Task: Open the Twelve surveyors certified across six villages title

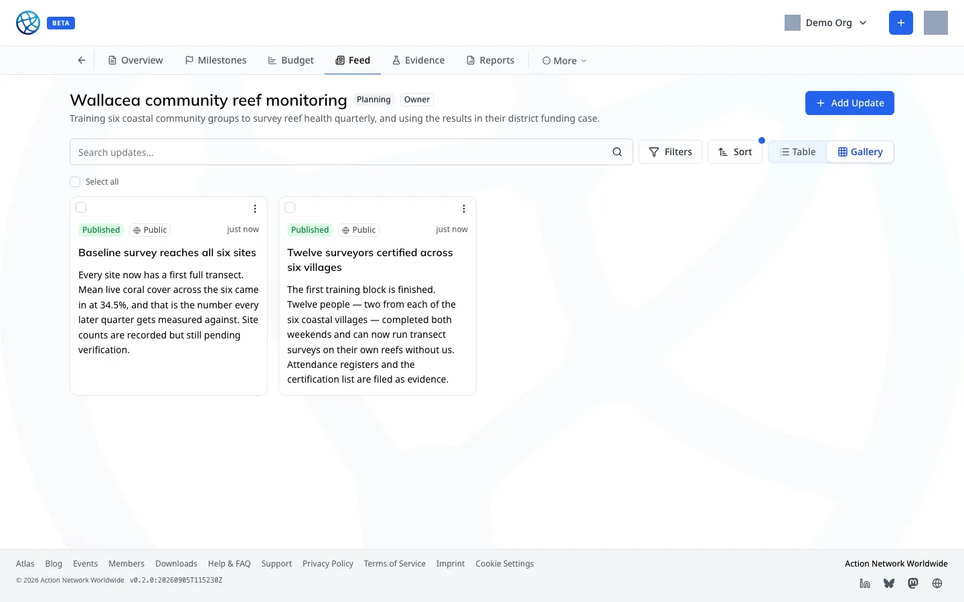Action: coord(370,260)
